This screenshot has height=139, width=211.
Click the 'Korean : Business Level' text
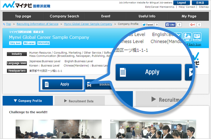click(44, 66)
